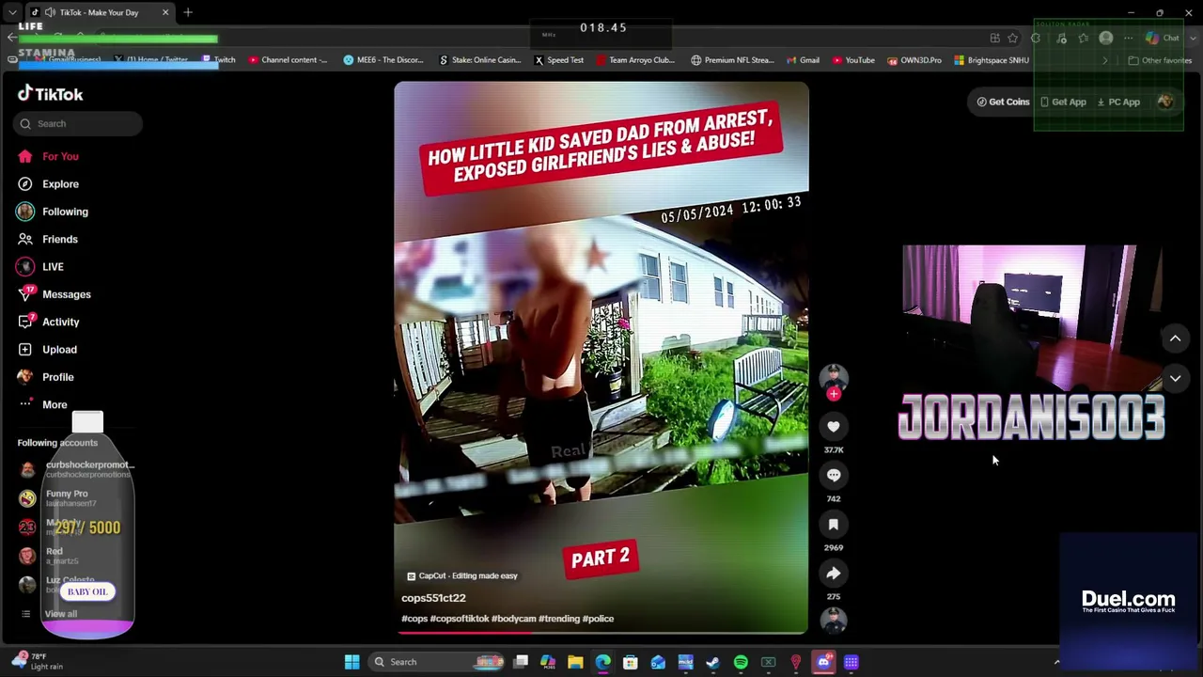Open the Speed Test bookmark

coord(559,60)
